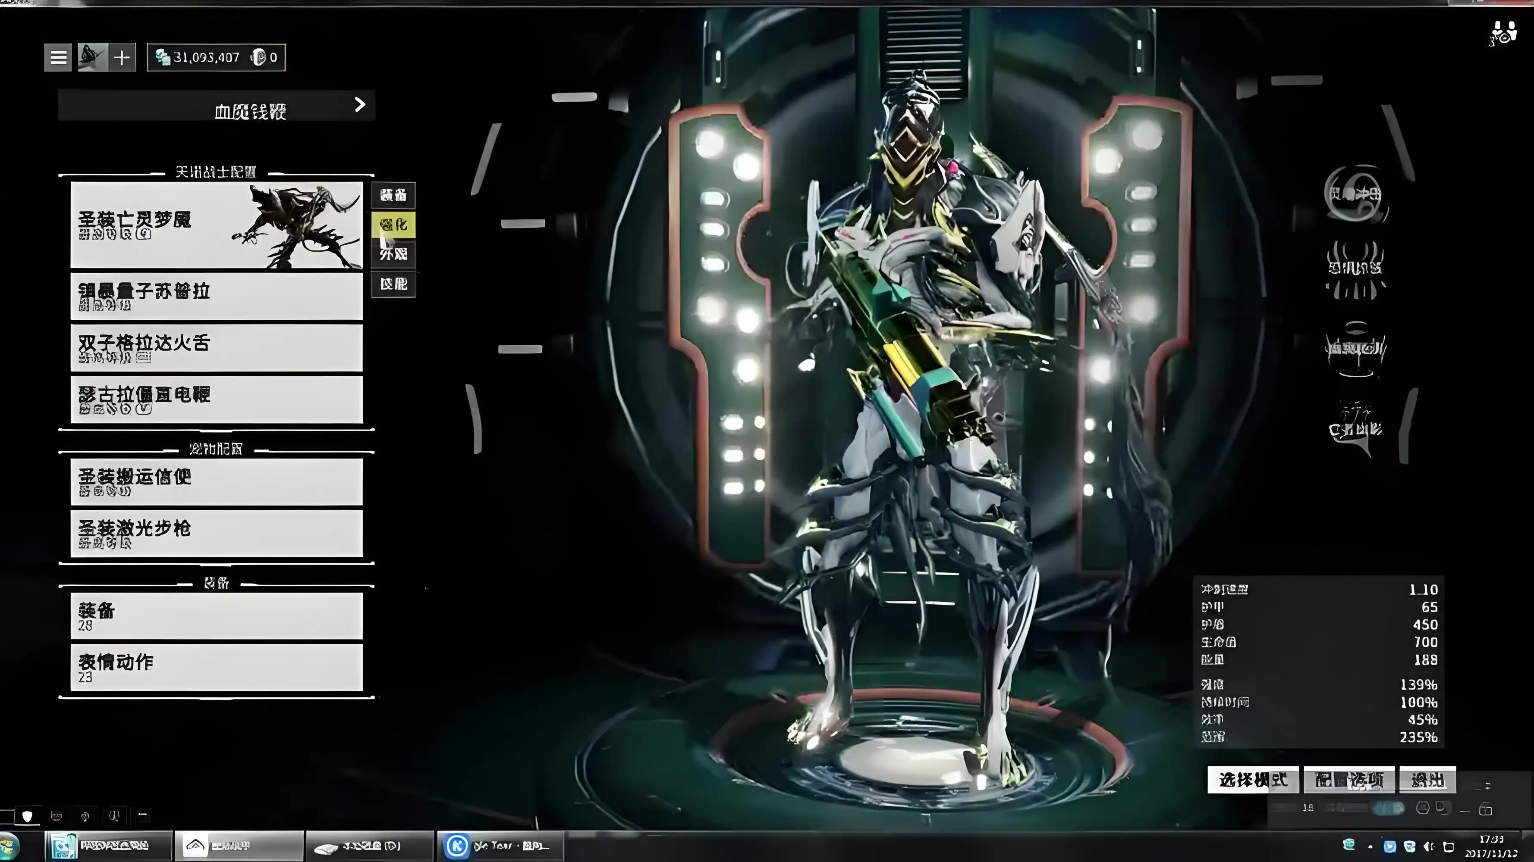1534x862 pixels.
Task: Select the 装备 equip tab
Action: tap(393, 195)
